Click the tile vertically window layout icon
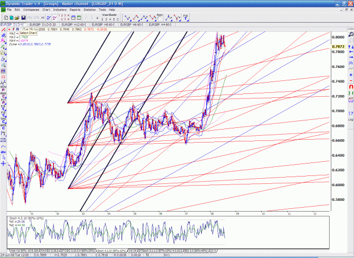The image size is (354, 258). 79,18
